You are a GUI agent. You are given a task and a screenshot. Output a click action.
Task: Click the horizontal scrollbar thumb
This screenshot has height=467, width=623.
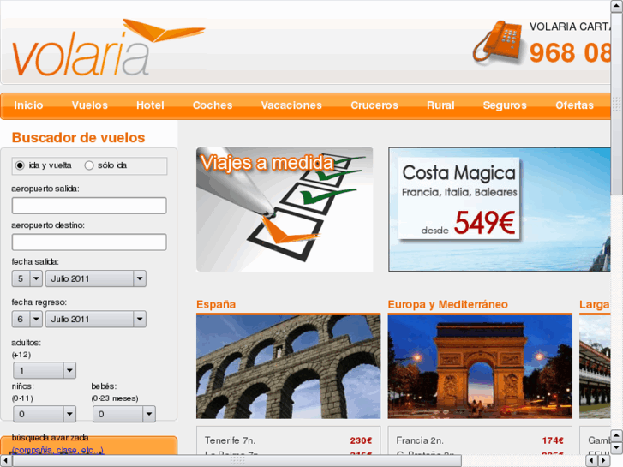(237, 461)
